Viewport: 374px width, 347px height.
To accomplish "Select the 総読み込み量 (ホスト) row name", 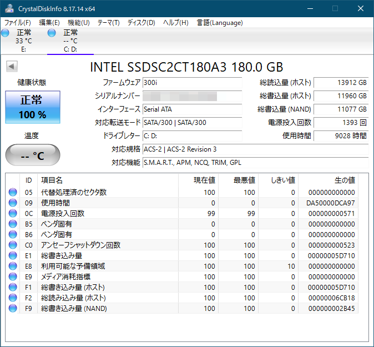I will click(73, 298).
